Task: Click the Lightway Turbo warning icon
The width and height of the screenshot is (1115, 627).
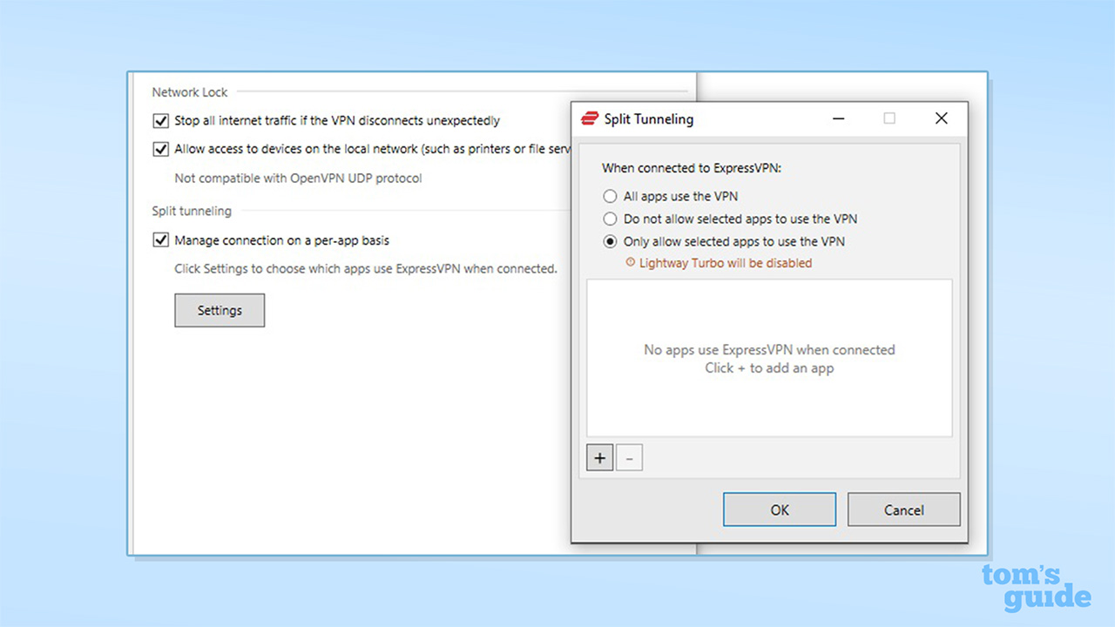Action: point(631,263)
